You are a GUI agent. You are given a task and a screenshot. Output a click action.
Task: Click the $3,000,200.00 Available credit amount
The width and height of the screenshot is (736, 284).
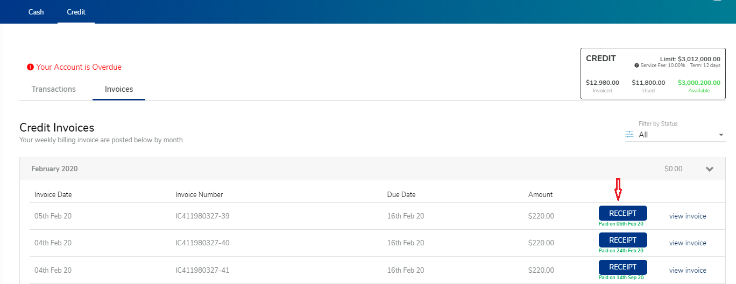(699, 83)
